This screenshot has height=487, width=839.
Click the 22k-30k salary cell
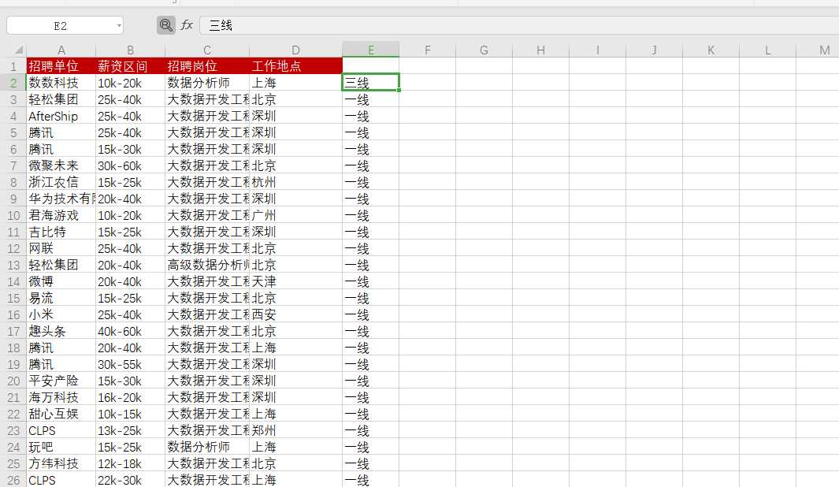click(x=131, y=480)
